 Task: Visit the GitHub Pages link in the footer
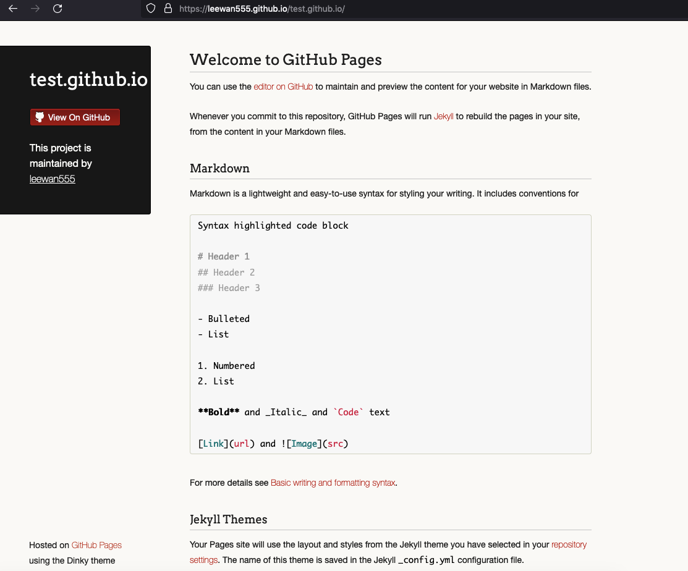pyautogui.click(x=96, y=545)
